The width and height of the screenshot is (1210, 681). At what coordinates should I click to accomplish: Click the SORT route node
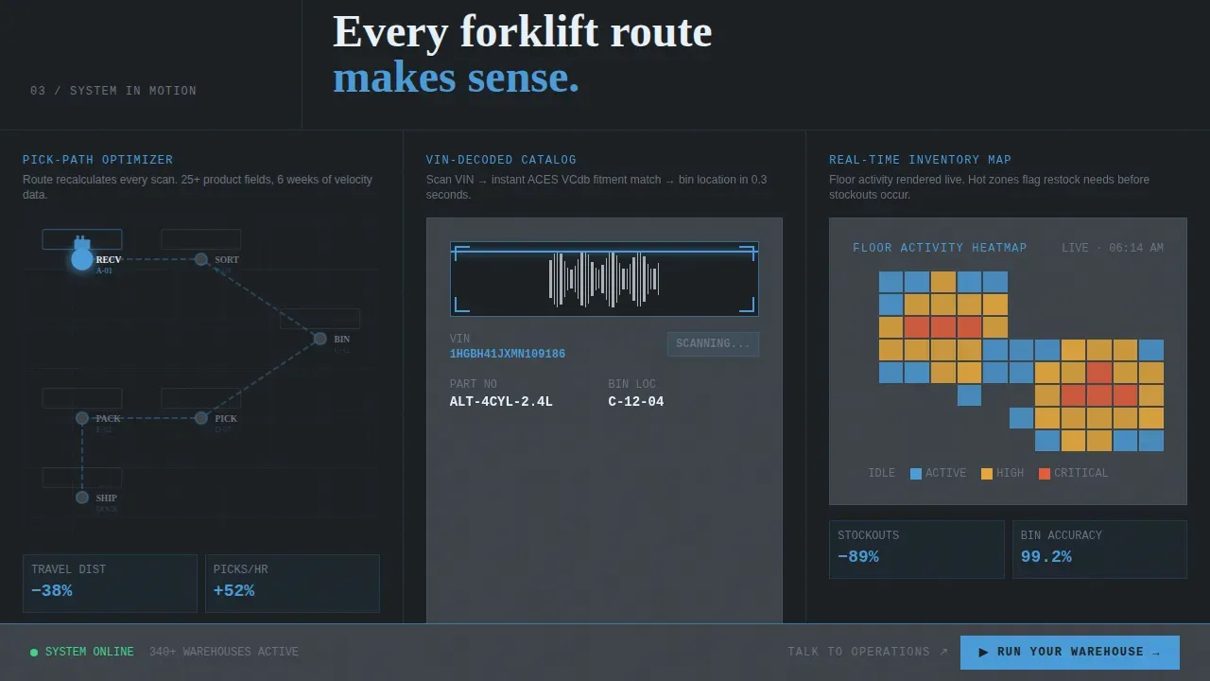click(200, 259)
